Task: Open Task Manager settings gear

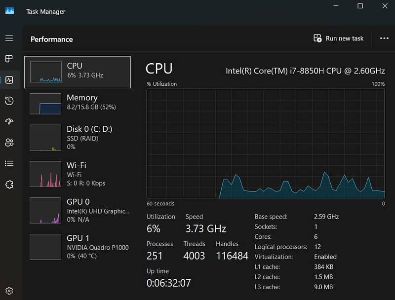Action: tap(9, 291)
